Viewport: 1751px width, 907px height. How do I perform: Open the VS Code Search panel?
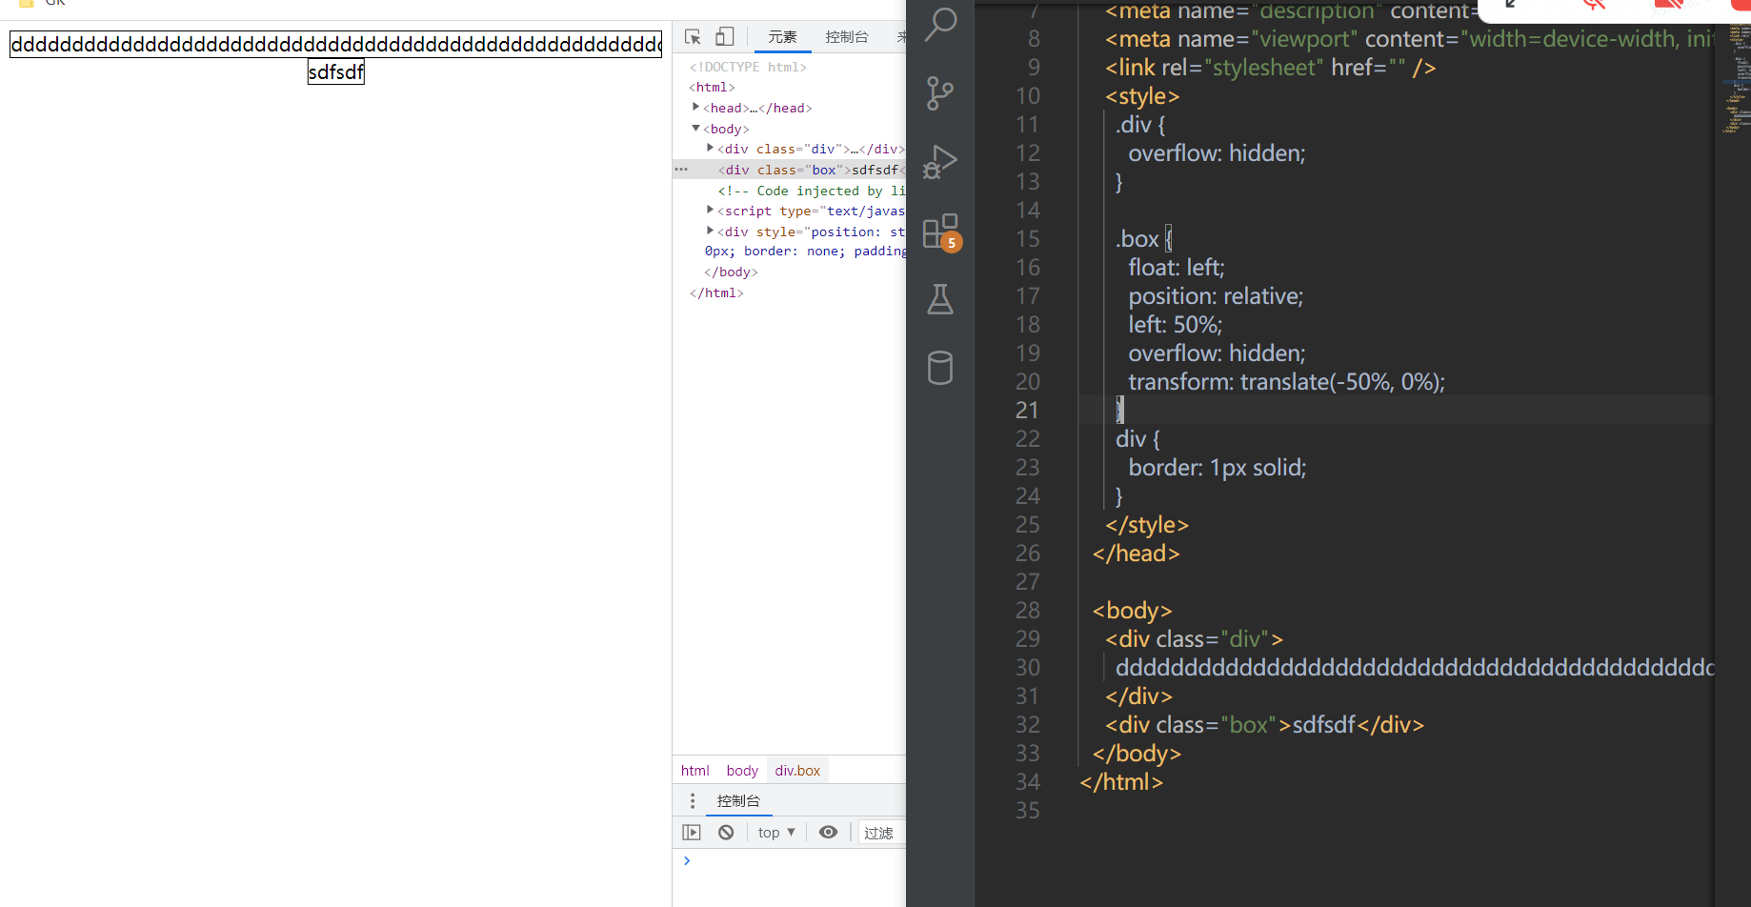pyautogui.click(x=940, y=25)
